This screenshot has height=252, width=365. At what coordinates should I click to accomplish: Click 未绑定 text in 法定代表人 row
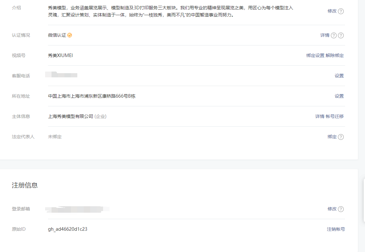point(55,137)
